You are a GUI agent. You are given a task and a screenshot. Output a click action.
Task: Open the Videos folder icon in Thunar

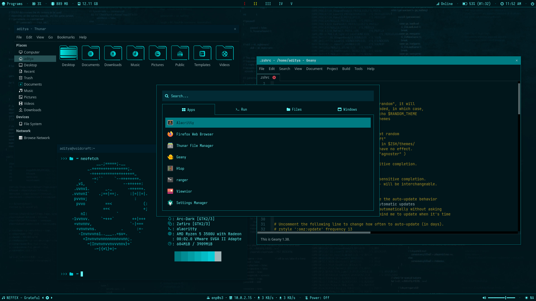pos(224,54)
